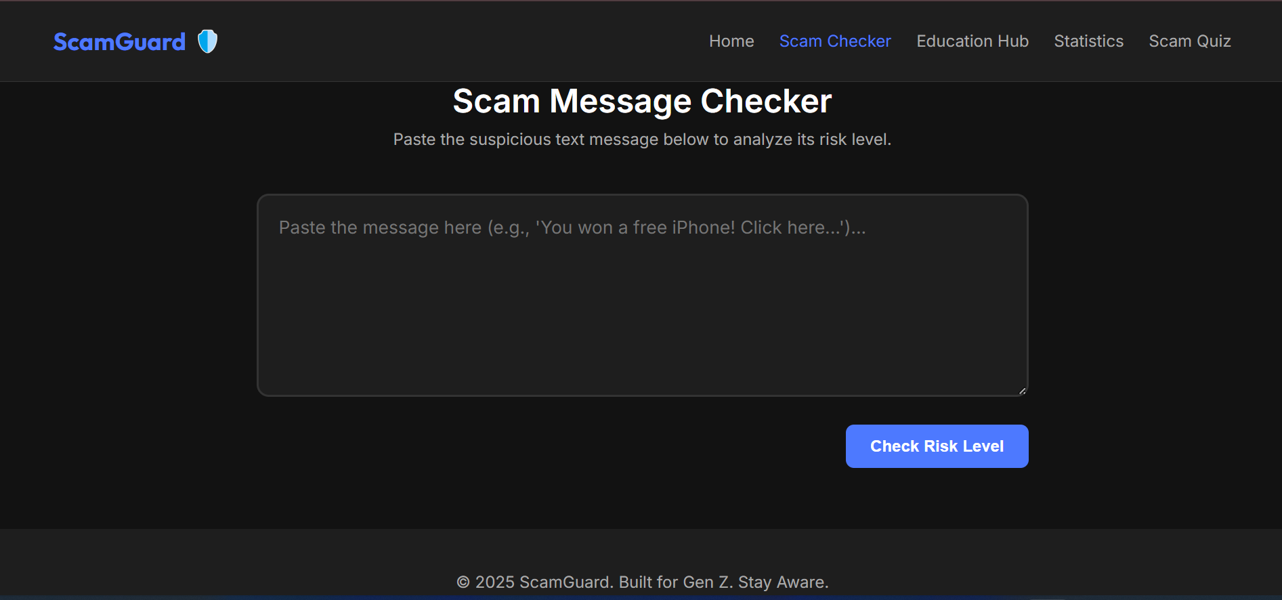Click the Scam Message Checker heading
The height and width of the screenshot is (600, 1282).
coord(642,102)
